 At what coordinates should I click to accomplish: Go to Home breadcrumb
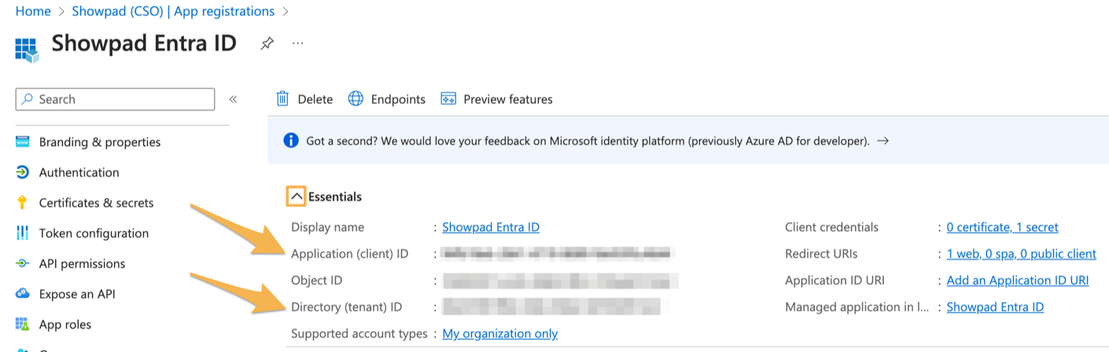pyautogui.click(x=33, y=11)
